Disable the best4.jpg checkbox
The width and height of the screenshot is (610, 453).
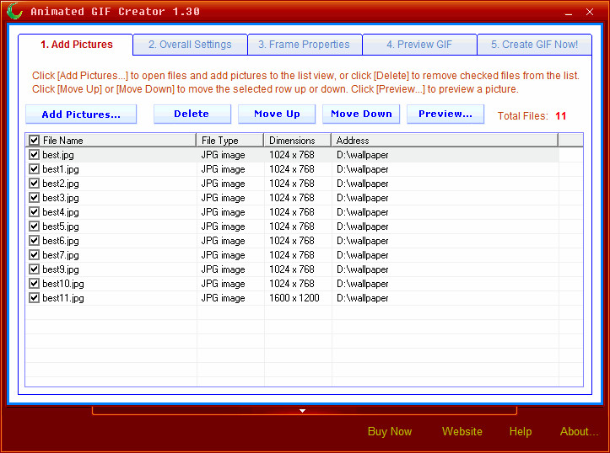pyautogui.click(x=35, y=212)
